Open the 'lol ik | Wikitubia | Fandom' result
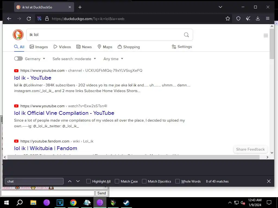 [46, 148]
